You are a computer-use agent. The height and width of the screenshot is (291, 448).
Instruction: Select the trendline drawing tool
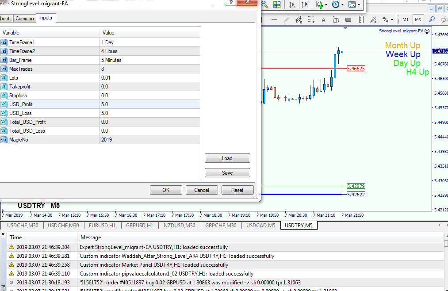(x=287, y=19)
